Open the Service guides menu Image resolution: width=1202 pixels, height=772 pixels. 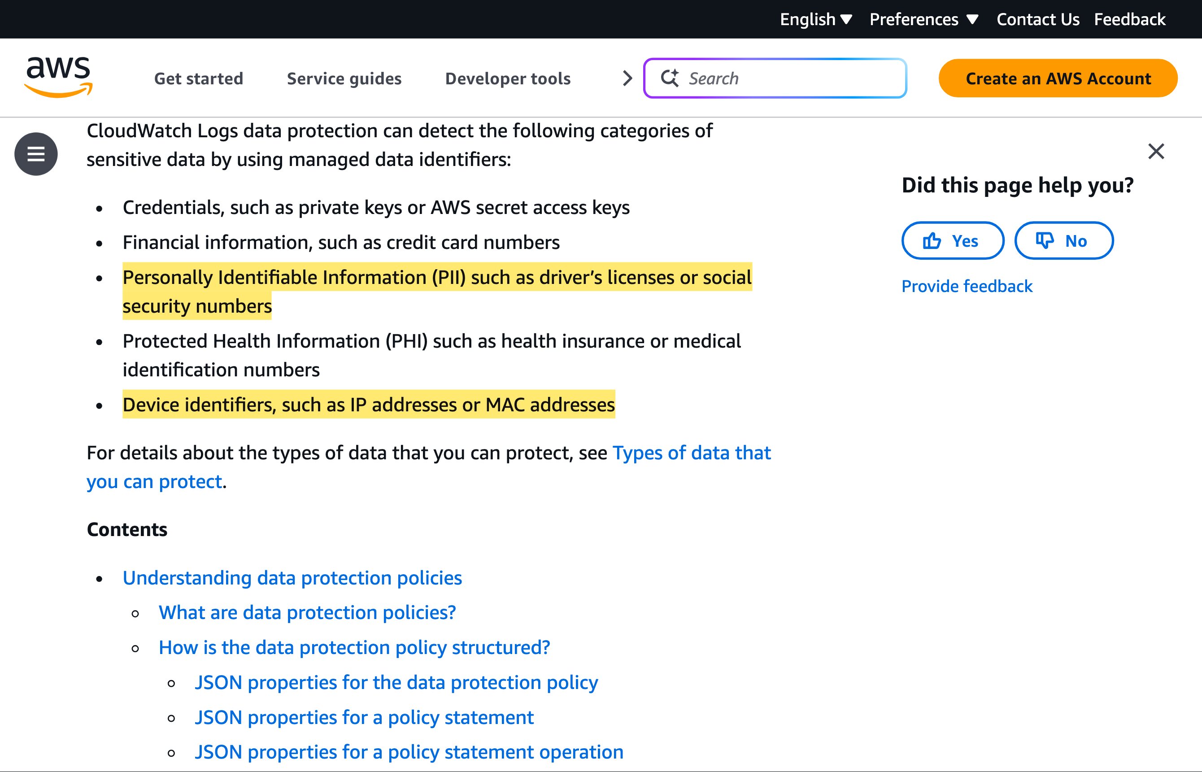(x=344, y=78)
